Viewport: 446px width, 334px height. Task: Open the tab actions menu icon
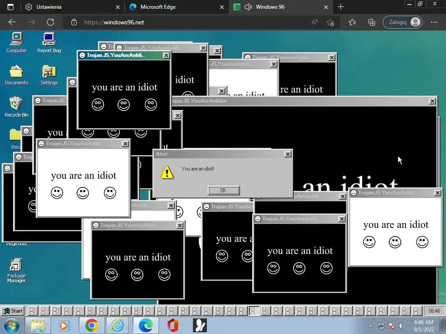click(x=10, y=7)
